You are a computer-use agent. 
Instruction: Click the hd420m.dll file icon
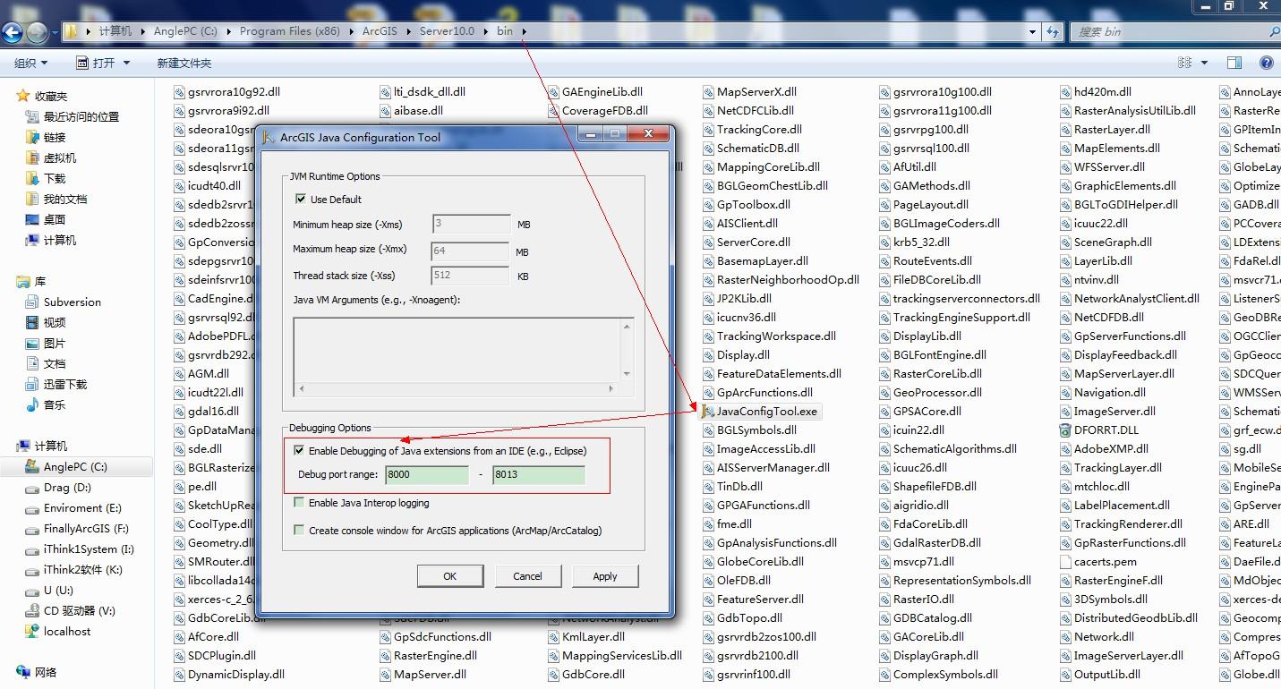click(x=1065, y=92)
